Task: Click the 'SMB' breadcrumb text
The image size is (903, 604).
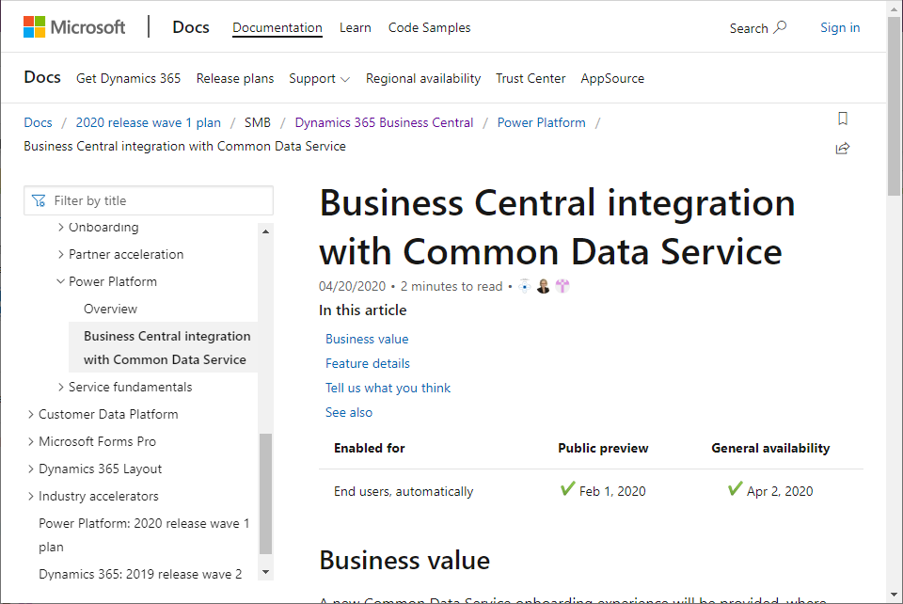Action: click(258, 122)
